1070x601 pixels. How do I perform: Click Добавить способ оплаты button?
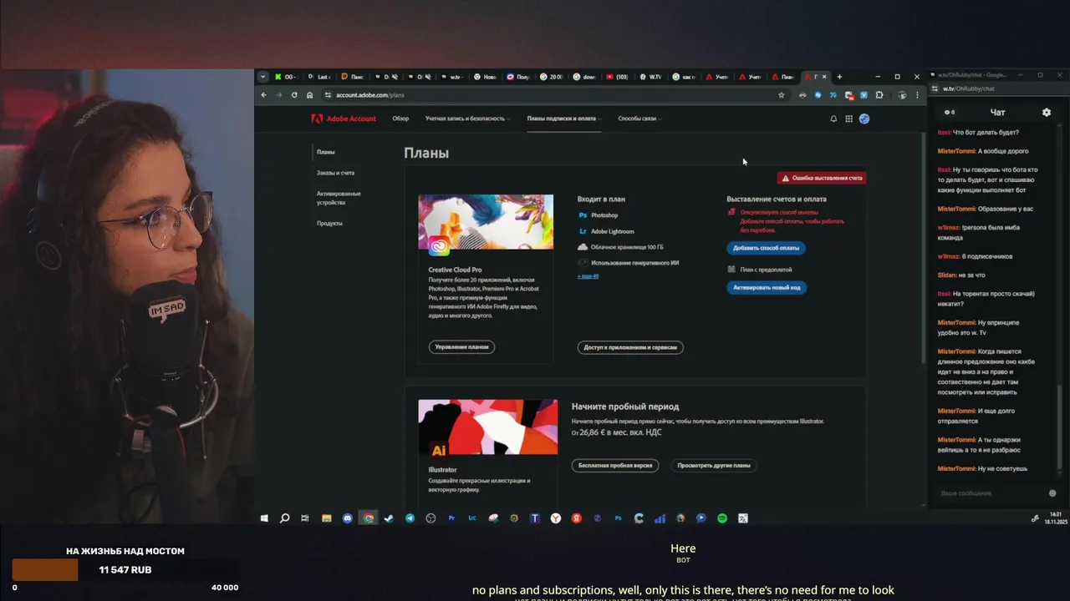[766, 248]
